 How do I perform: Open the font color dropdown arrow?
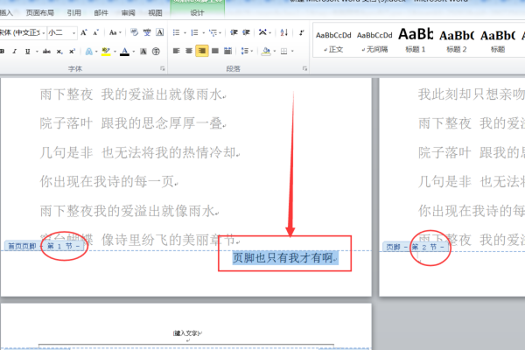point(134,52)
